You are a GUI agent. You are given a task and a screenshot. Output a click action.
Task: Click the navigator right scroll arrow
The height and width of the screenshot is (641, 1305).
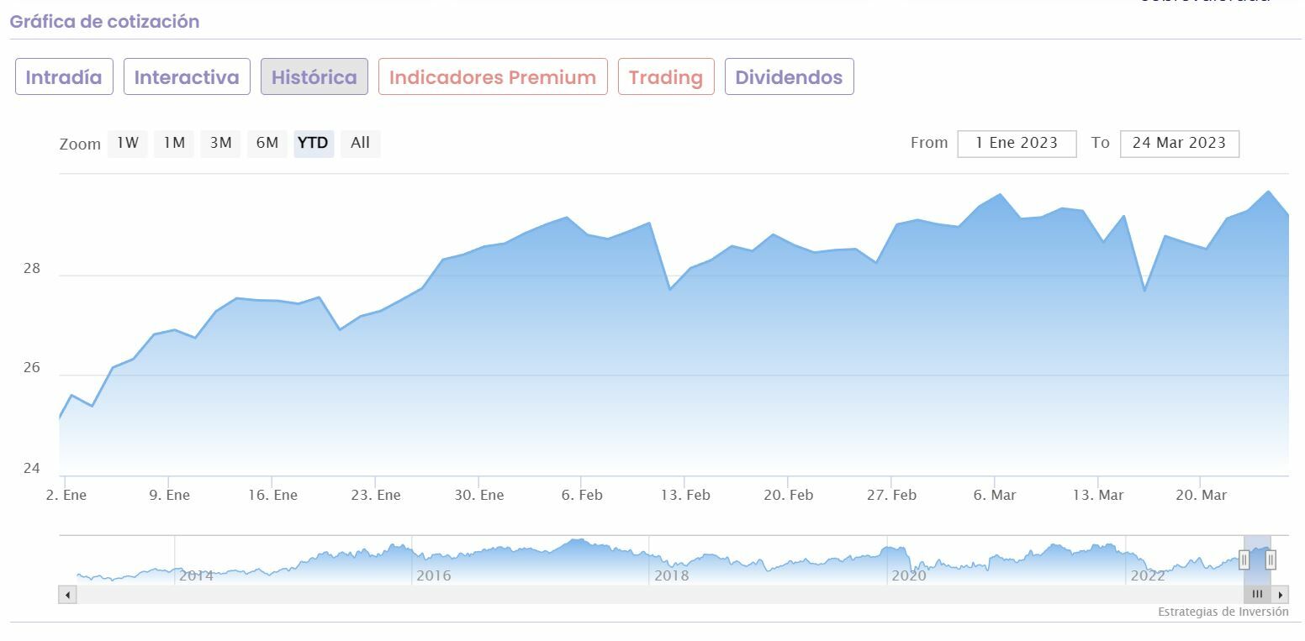tap(1281, 595)
